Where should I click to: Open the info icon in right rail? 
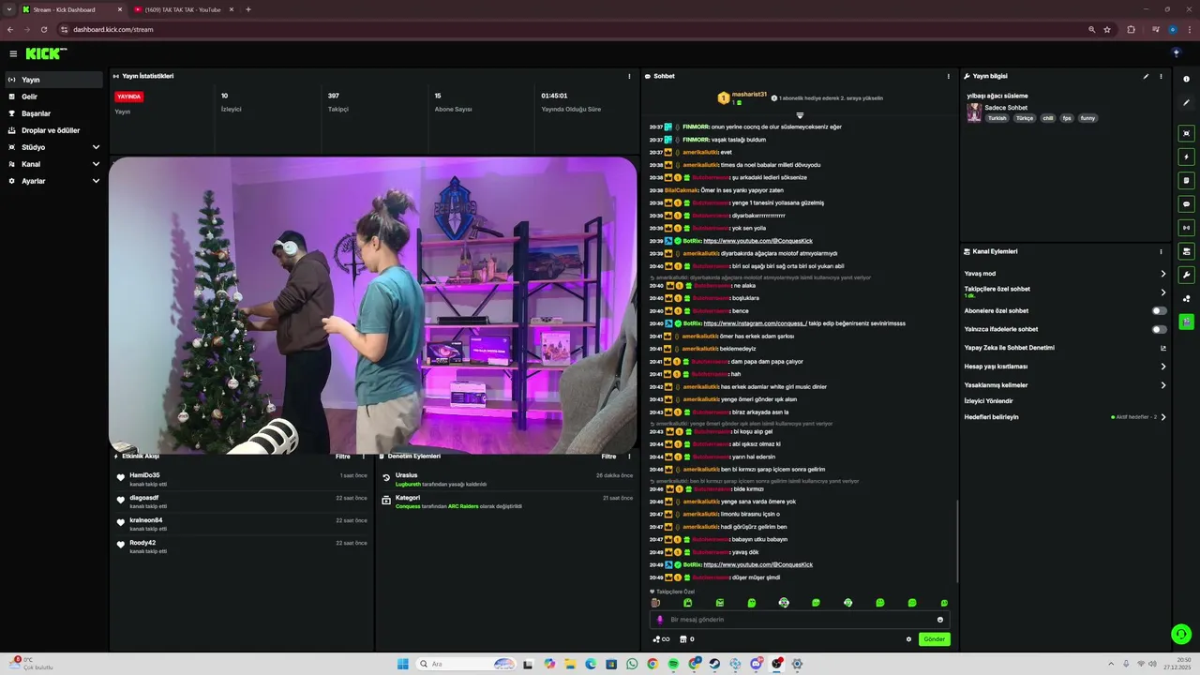point(1186,79)
